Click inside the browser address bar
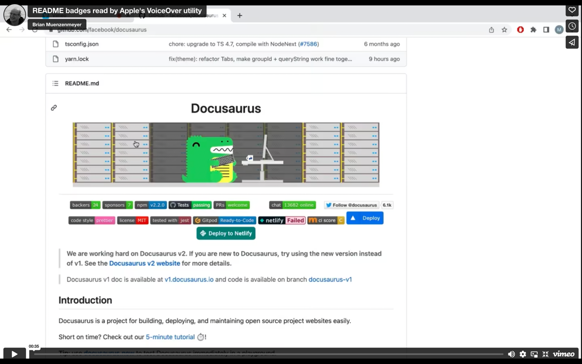The width and height of the screenshot is (582, 364). click(x=159, y=30)
